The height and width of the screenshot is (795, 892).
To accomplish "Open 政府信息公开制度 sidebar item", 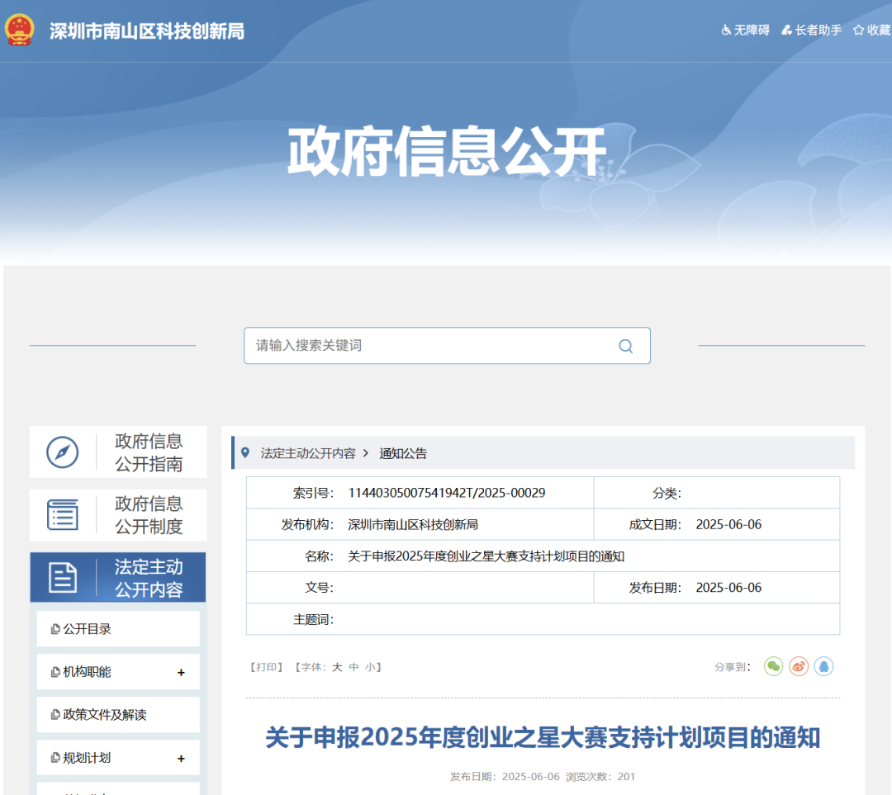I will tap(118, 514).
